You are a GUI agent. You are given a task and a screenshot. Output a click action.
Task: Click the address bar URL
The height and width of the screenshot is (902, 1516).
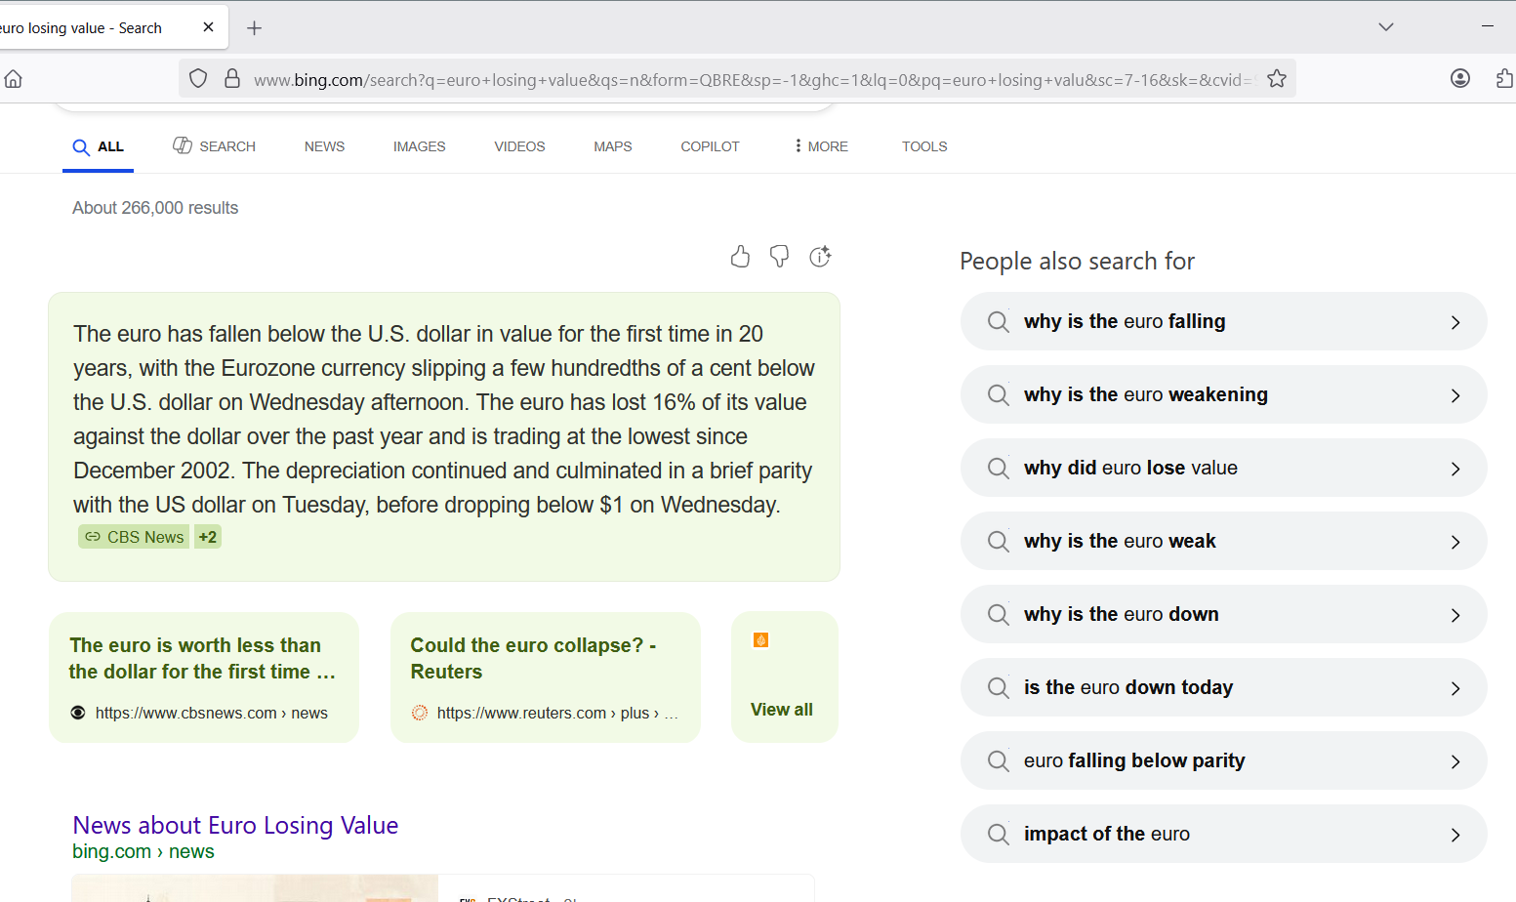click(753, 80)
